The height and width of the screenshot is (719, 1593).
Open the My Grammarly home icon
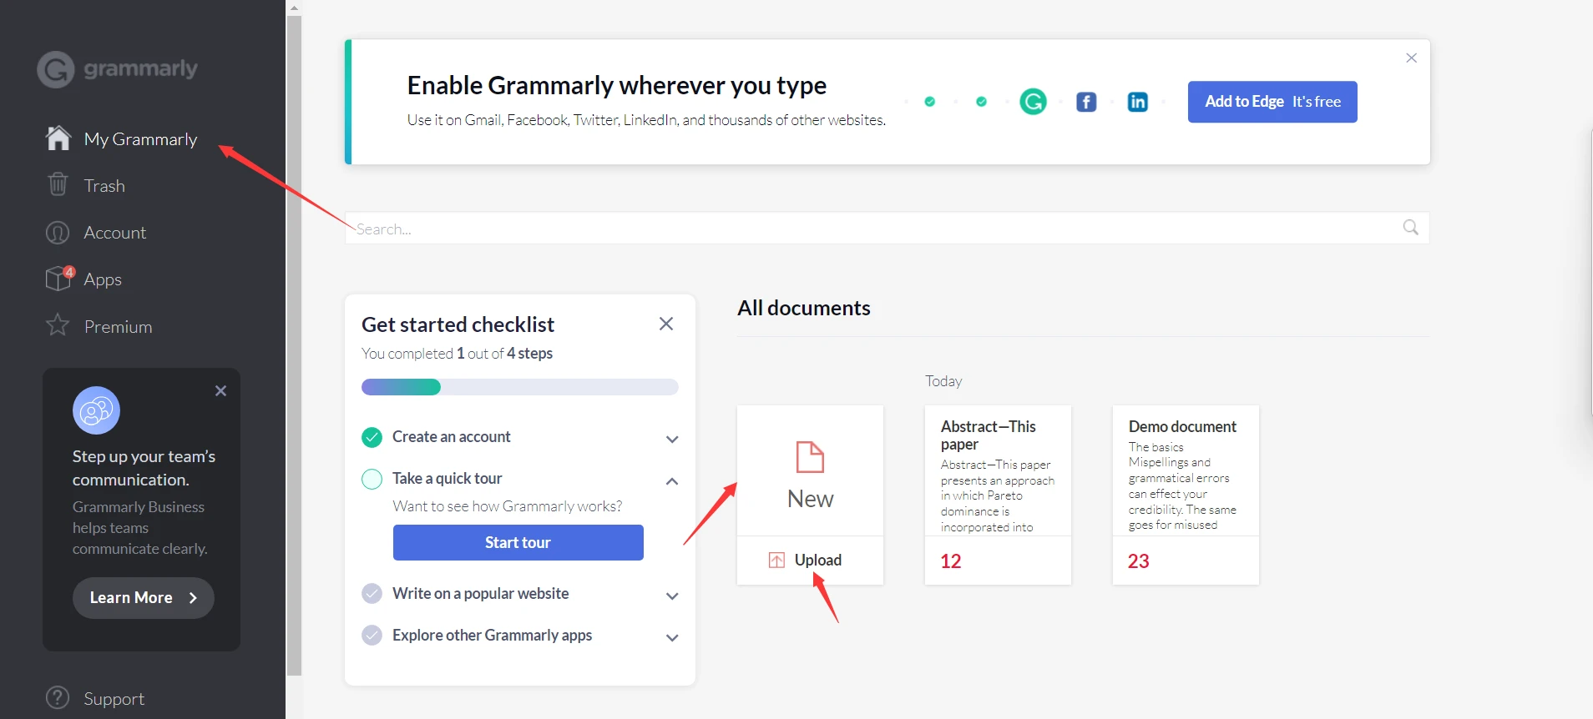coord(58,138)
